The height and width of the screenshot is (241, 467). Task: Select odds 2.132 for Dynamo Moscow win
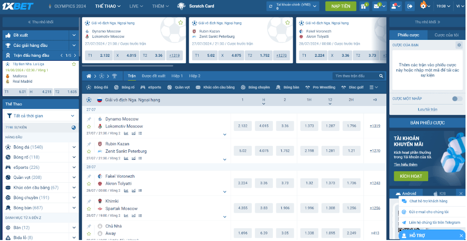pyautogui.click(x=243, y=125)
